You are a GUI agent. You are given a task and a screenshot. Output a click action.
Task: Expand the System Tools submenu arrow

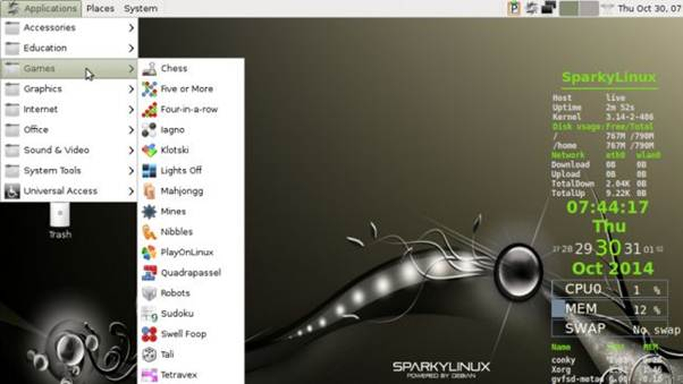(131, 171)
